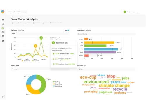
Task: Click the green A badge in popup
Action: point(53,43)
